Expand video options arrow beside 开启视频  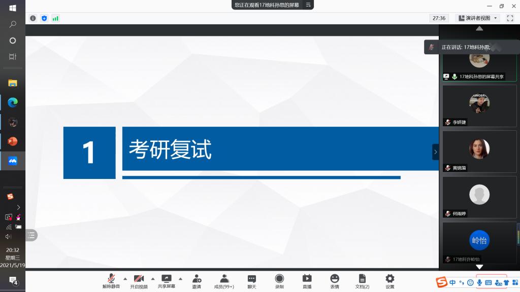point(152,278)
